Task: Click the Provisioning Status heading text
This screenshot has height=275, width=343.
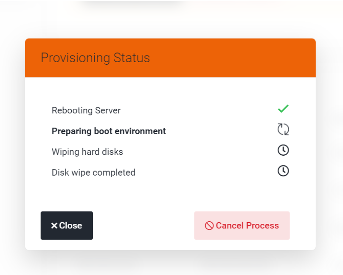Action: tap(96, 58)
